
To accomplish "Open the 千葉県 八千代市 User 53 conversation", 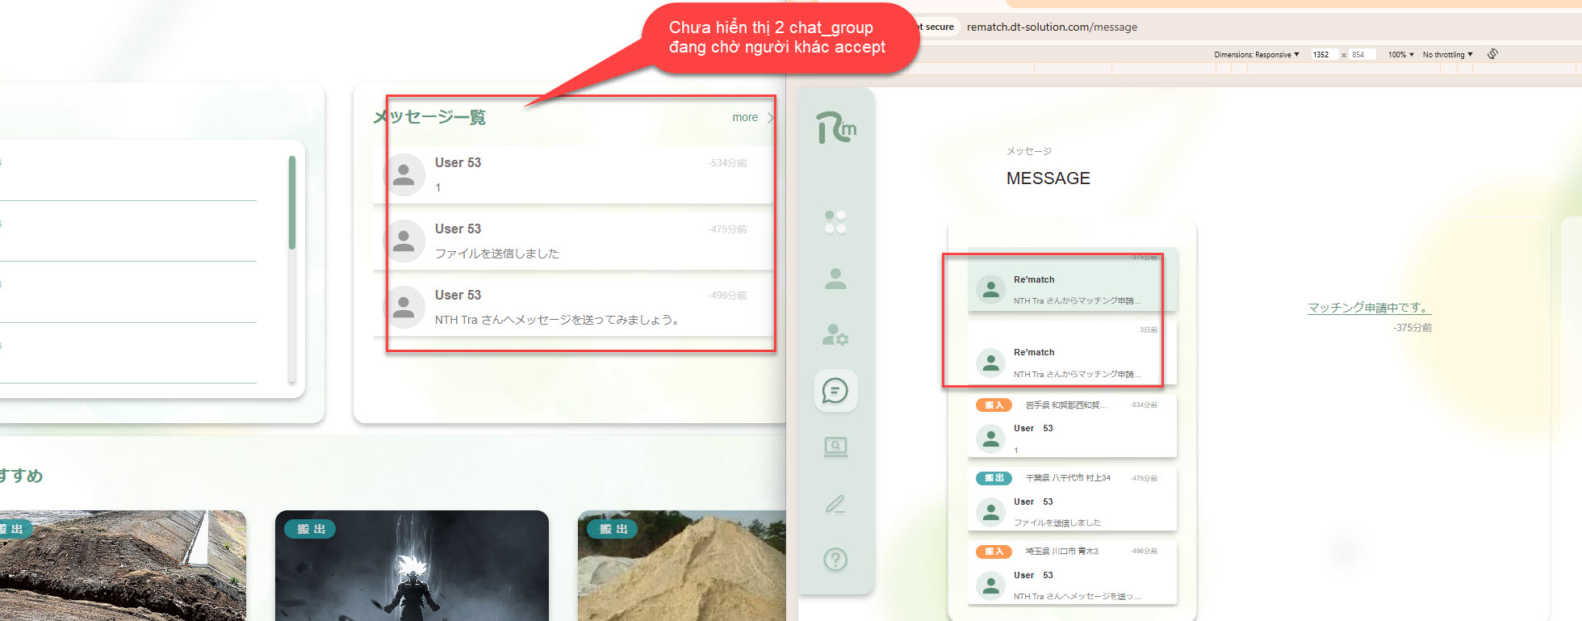I will coord(1072,500).
